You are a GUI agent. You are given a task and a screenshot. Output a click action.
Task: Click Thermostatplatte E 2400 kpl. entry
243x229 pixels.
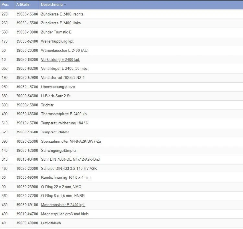pos(64,114)
